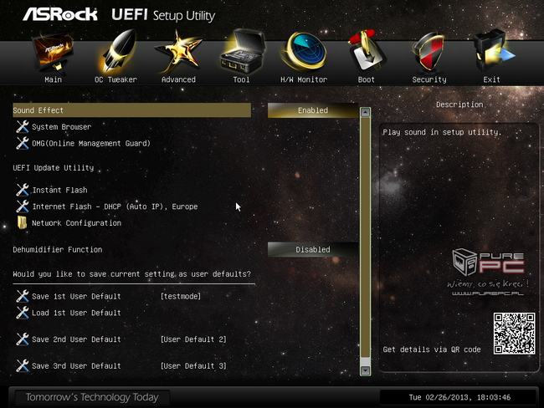This screenshot has height=408, width=544.
Task: Click the wrench icon beside OMG (Online Management Guard)
Action: (23, 143)
